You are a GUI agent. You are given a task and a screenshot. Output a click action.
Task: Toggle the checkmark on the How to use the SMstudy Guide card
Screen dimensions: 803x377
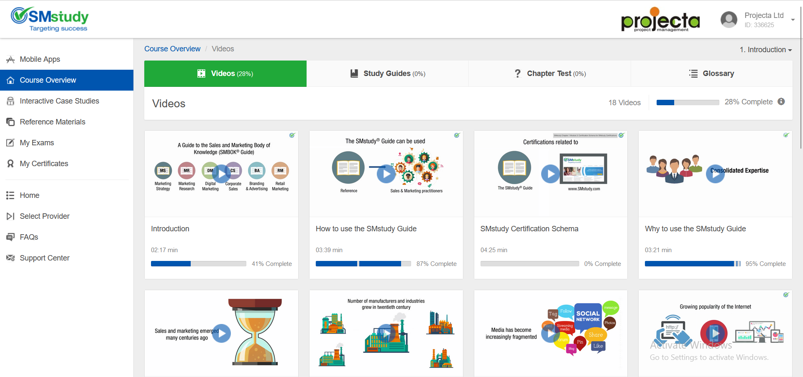(457, 135)
